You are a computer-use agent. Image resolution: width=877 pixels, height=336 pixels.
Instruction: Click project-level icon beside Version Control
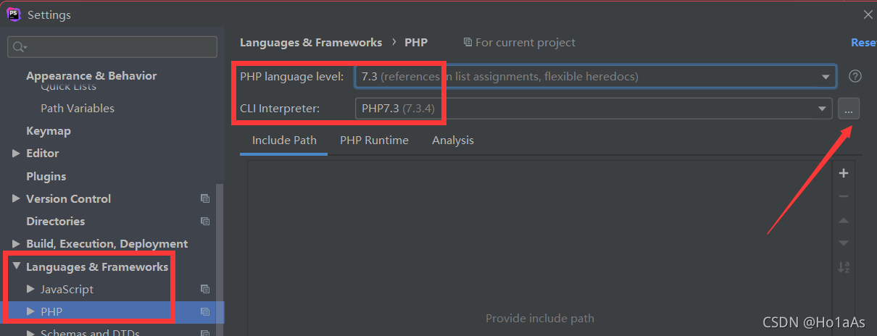pyautogui.click(x=205, y=198)
